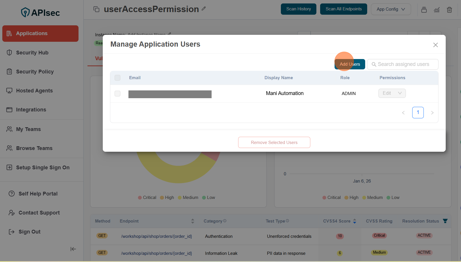Click the Add Users button
The width and height of the screenshot is (461, 262).
pos(350,64)
